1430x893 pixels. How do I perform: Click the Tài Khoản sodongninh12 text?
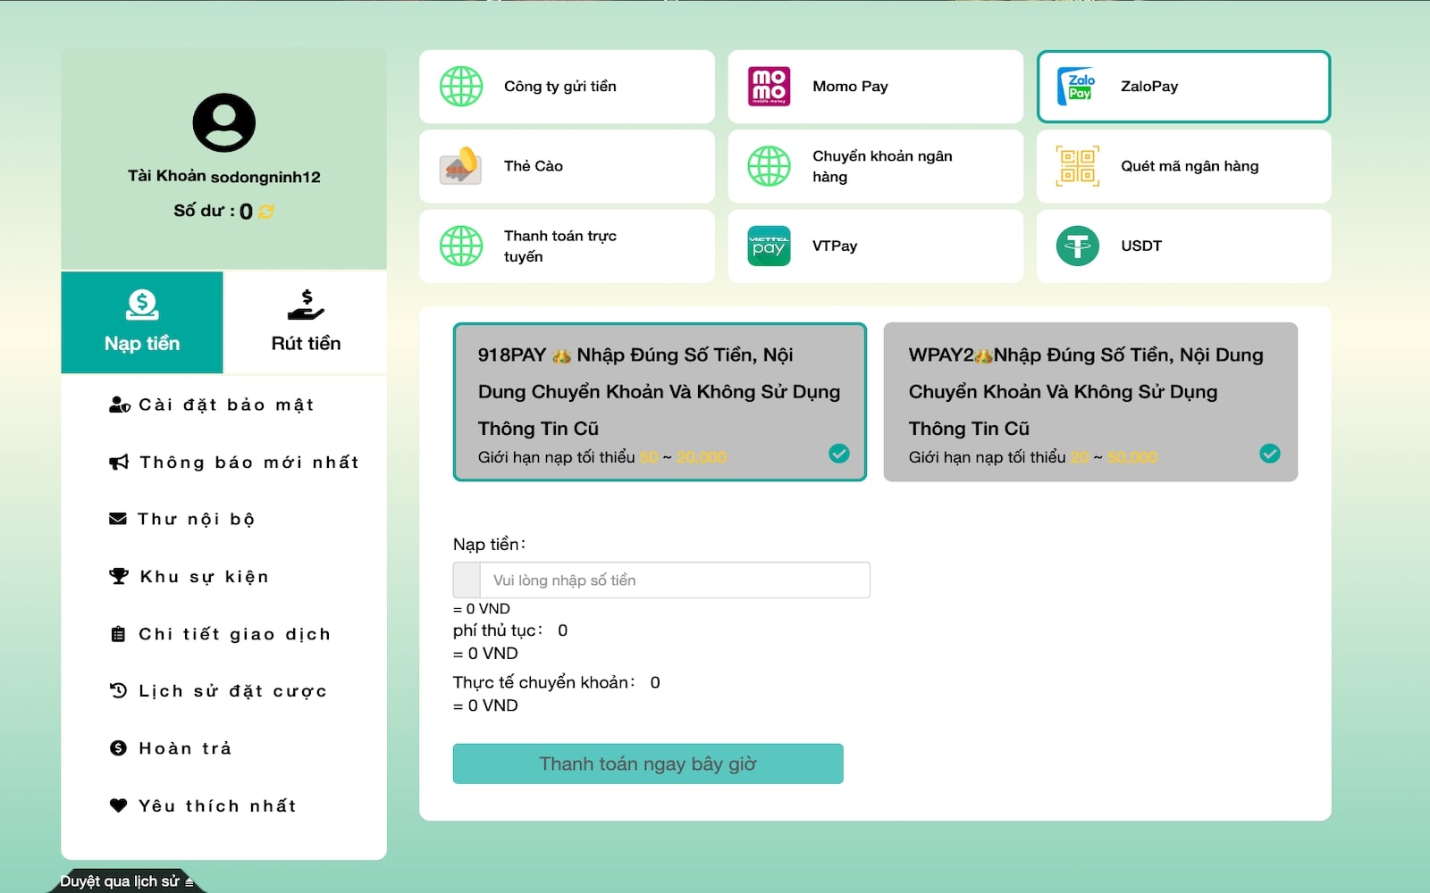[x=224, y=176]
